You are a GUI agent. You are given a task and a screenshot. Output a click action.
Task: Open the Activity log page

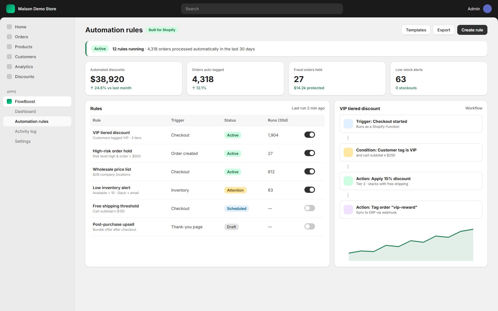tap(37, 131)
